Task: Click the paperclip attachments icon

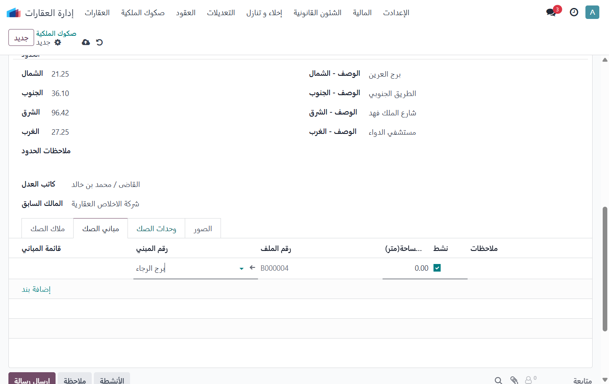Action: [x=514, y=381]
